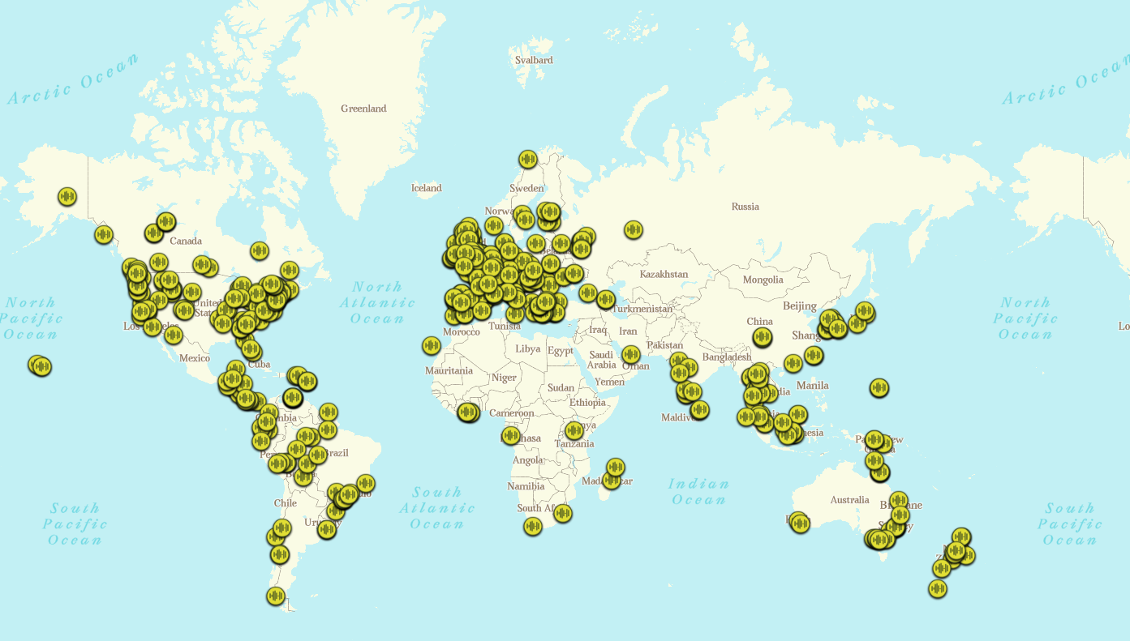Click the sound marker over Oman

631,354
